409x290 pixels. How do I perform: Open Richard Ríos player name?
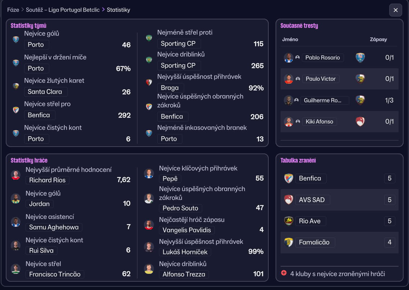point(47,180)
